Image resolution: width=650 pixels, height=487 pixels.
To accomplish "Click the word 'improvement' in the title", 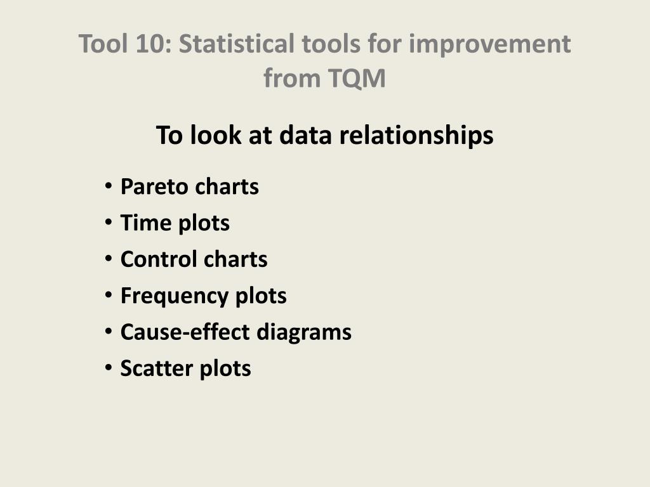I will pos(490,45).
